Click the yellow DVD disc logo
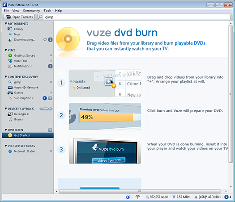The width and height of the screenshot is (235, 202). [x=68, y=39]
